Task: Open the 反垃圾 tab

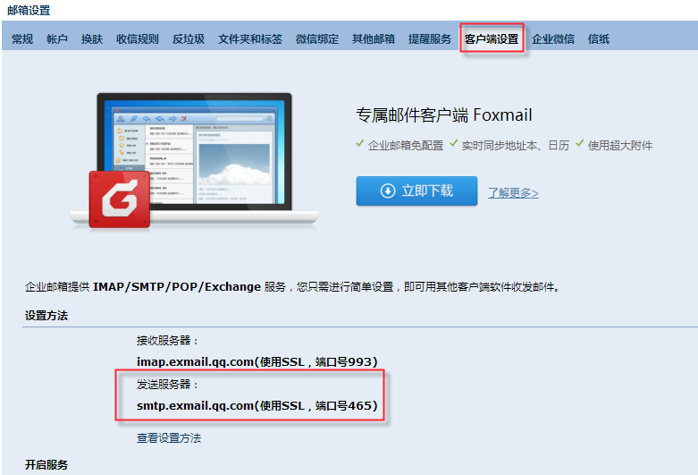Action: point(189,39)
